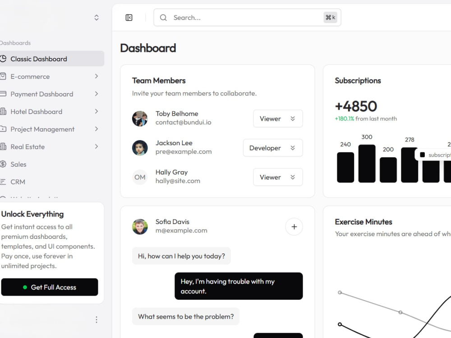Select Classic Dashboard in sidebar
Image resolution: width=451 pixels, height=338 pixels.
point(51,59)
